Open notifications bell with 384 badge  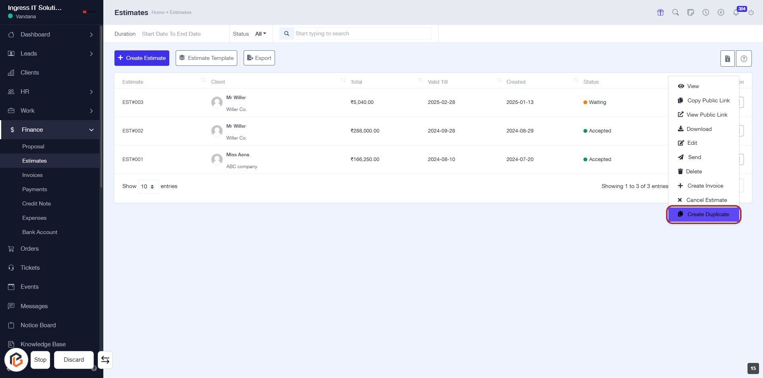click(736, 12)
